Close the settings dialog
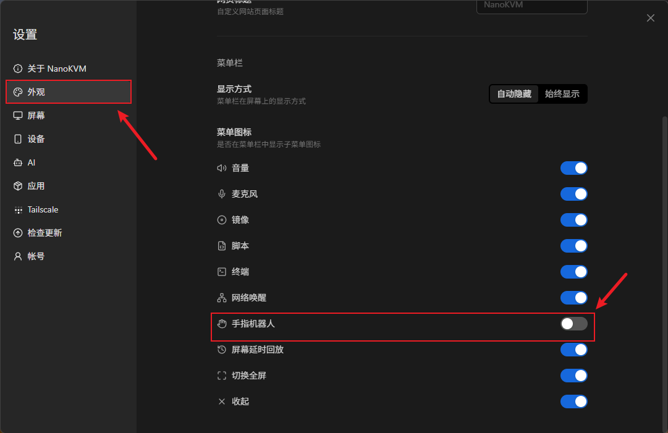This screenshot has width=668, height=433. point(650,18)
